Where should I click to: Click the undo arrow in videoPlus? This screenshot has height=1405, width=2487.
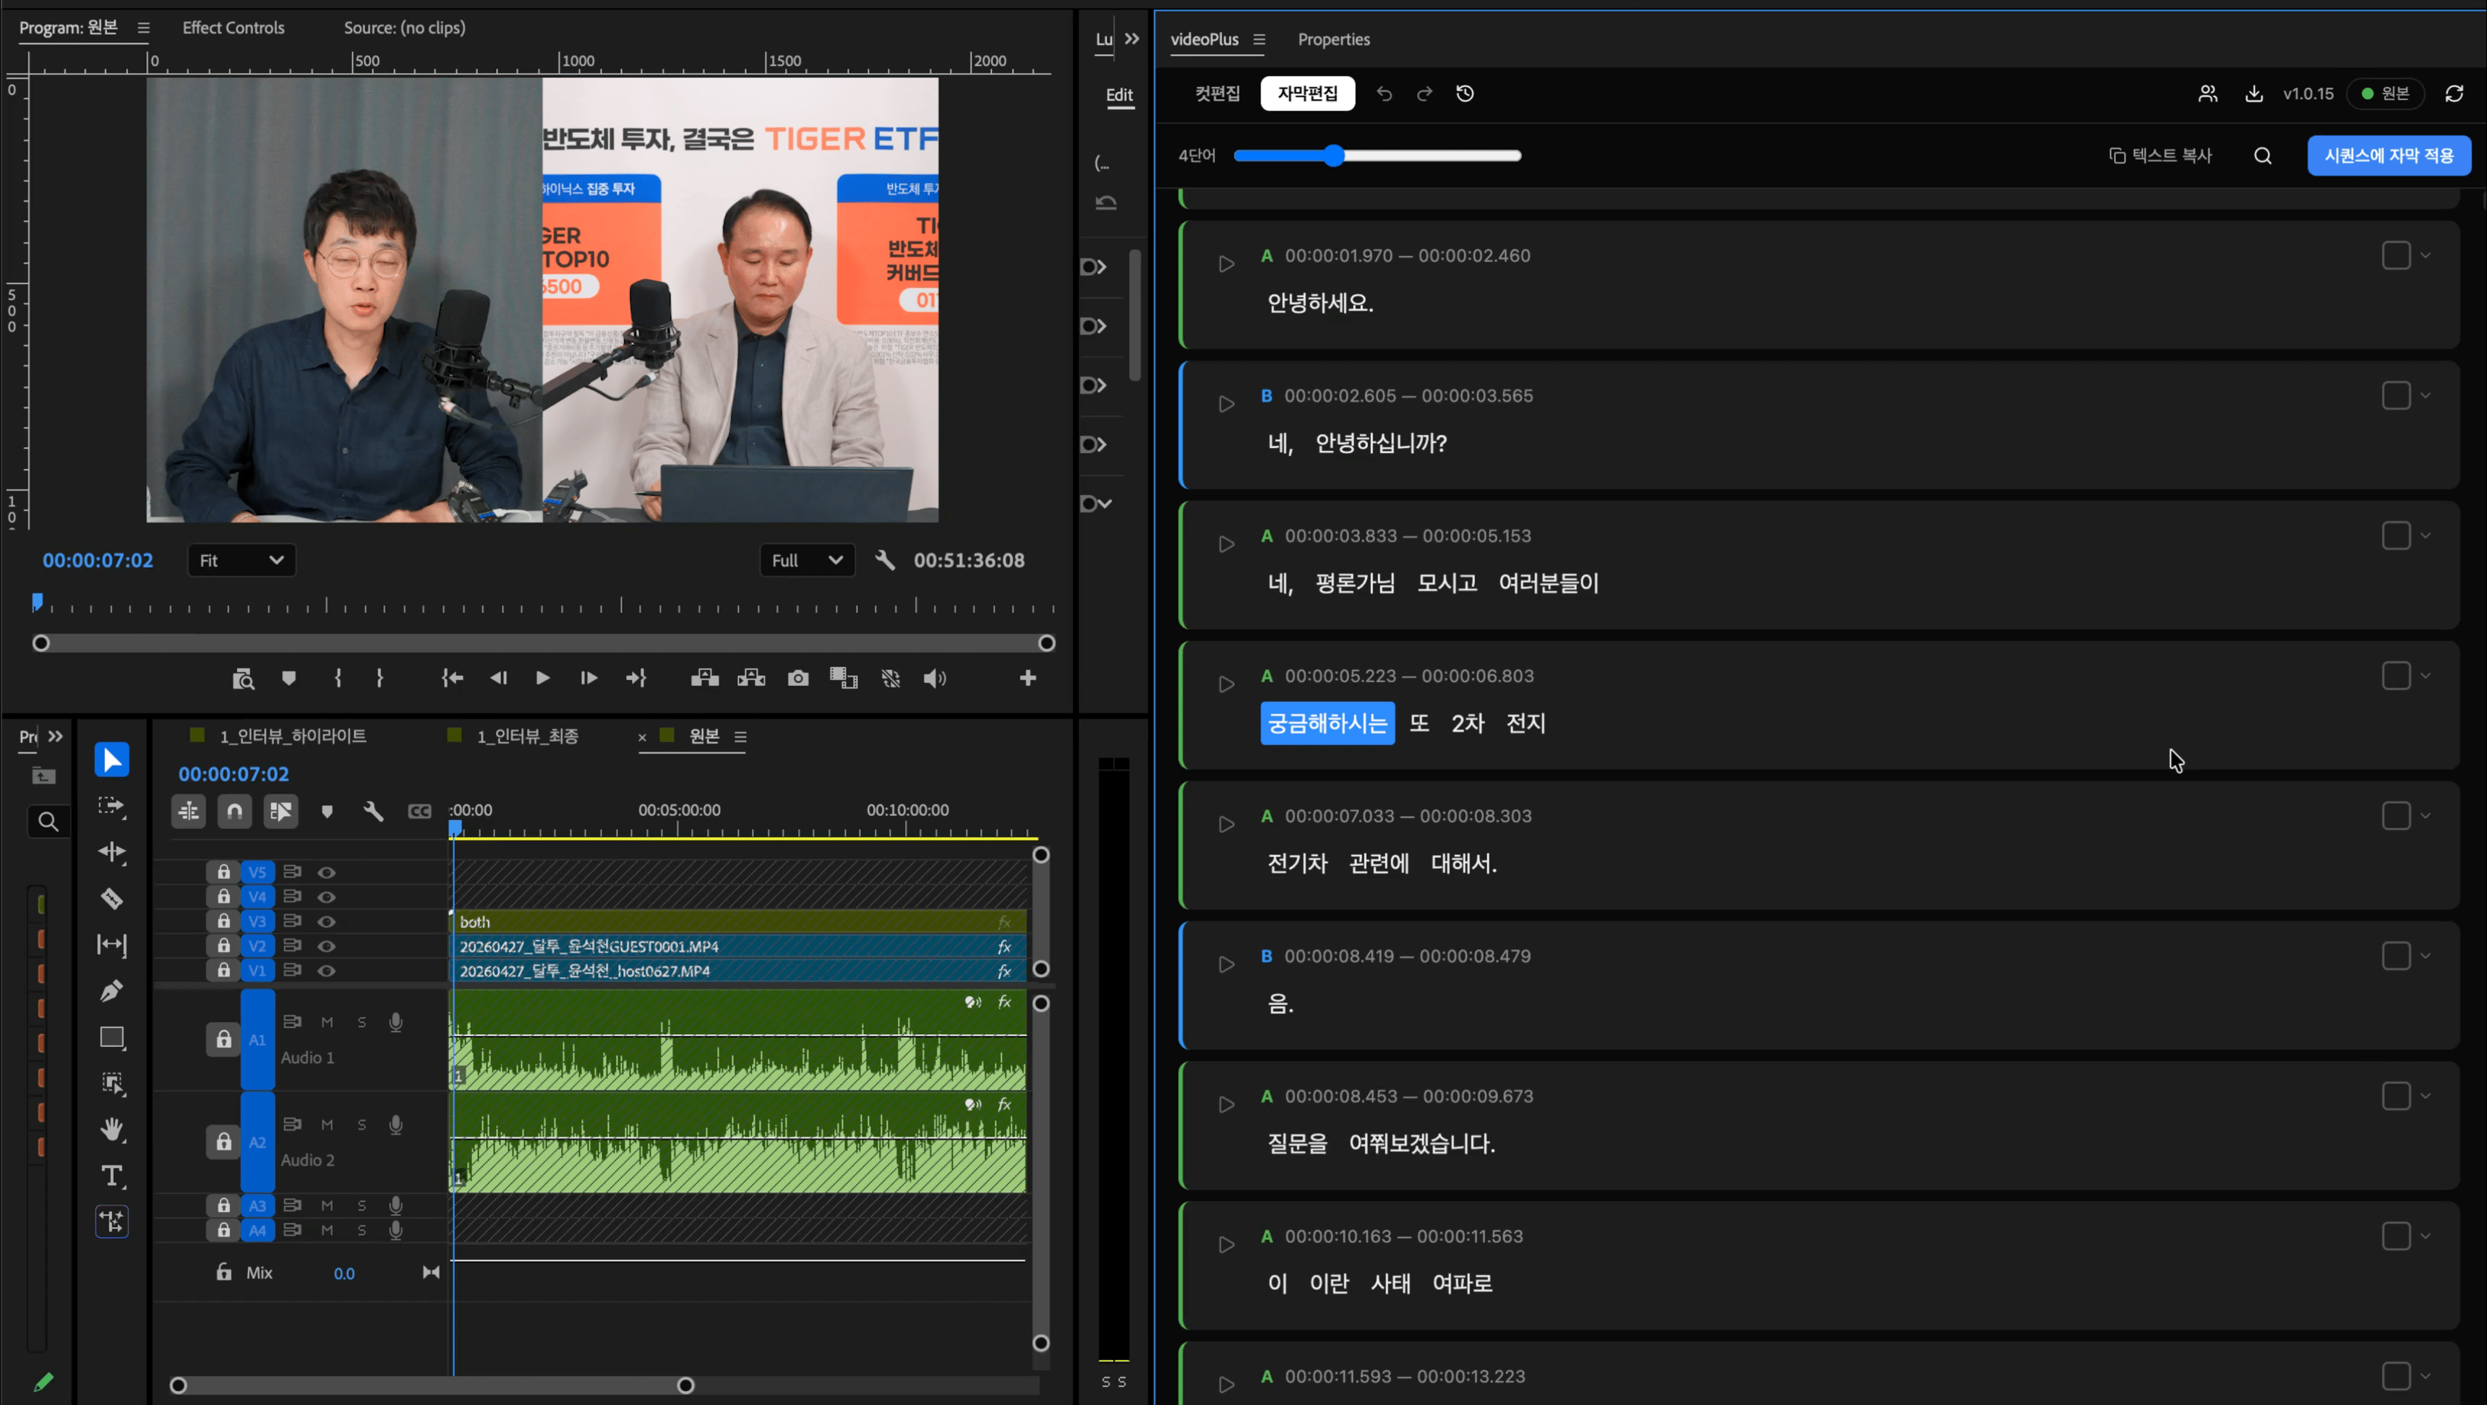coord(1384,94)
